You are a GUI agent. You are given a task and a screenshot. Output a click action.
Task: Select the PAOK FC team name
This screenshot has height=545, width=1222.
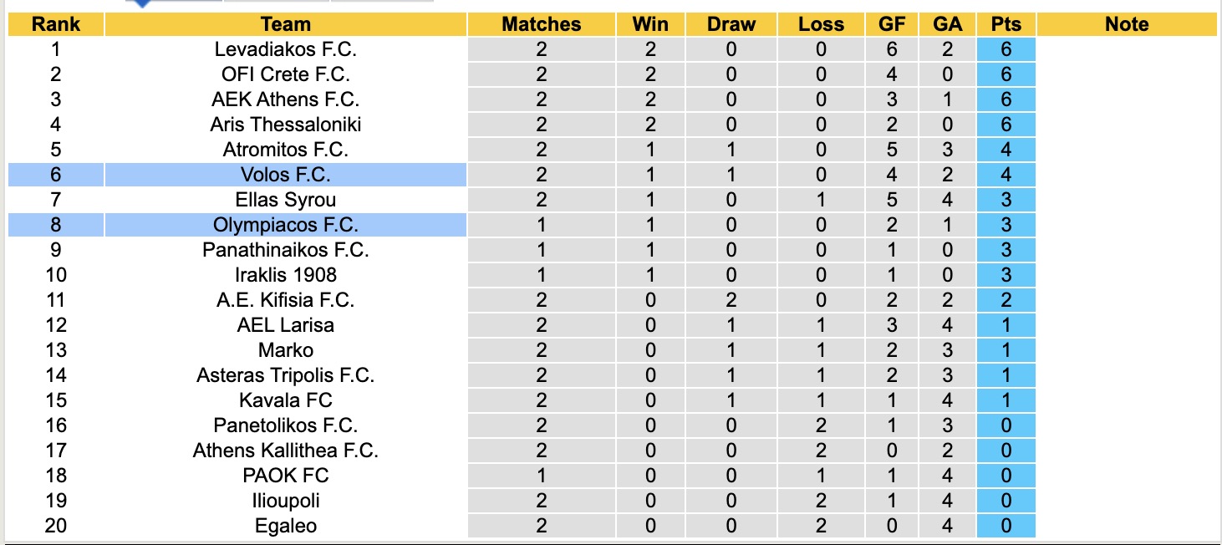(285, 476)
